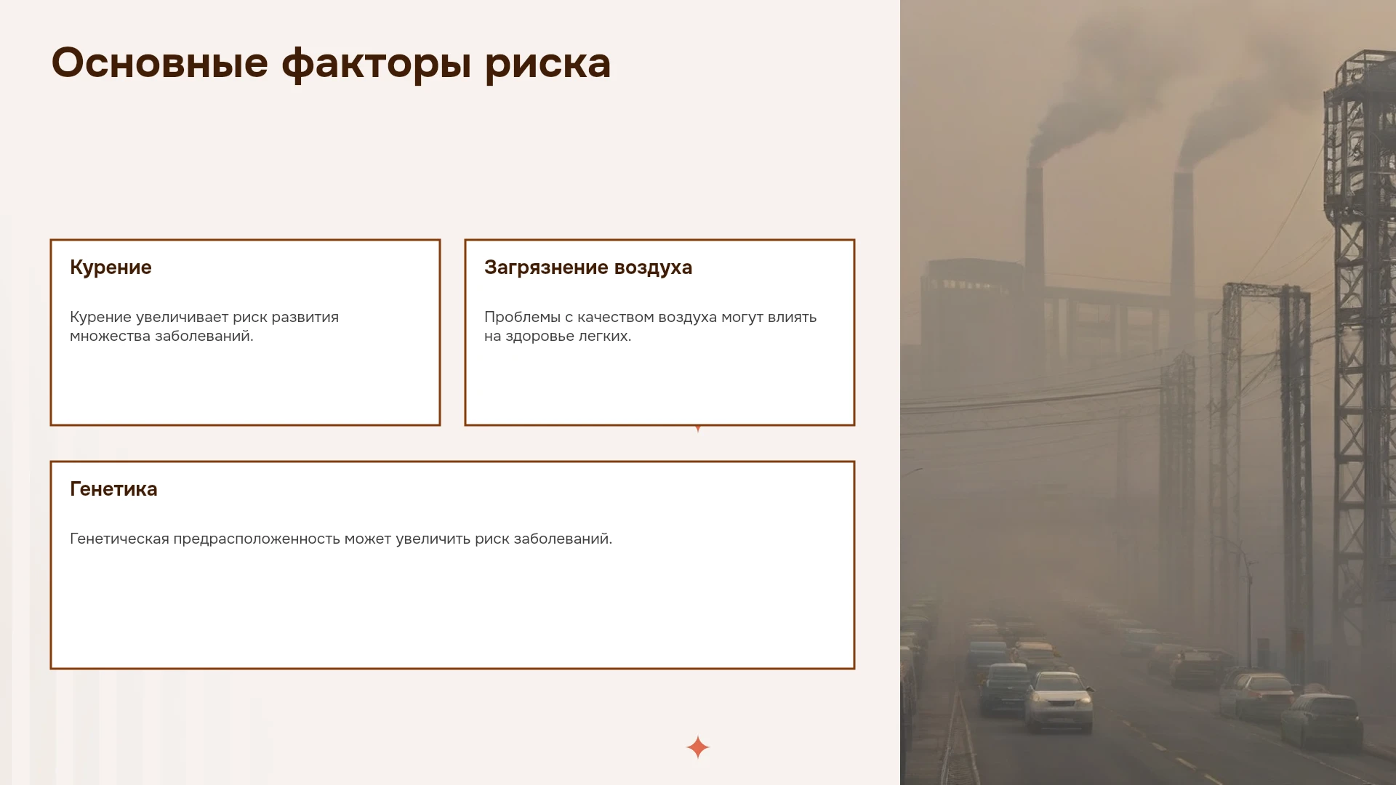Click the dark car behind the silver car
The height and width of the screenshot is (785, 1396).
click(1005, 688)
